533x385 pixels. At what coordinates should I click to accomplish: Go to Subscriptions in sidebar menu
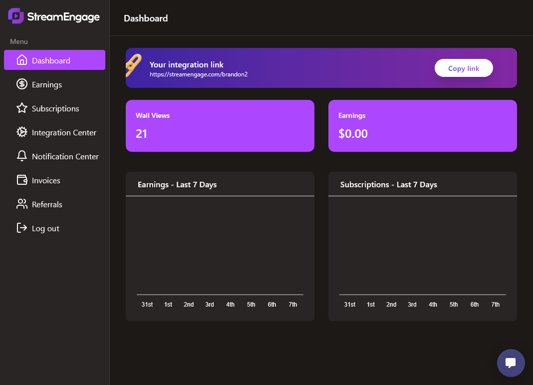click(x=55, y=108)
